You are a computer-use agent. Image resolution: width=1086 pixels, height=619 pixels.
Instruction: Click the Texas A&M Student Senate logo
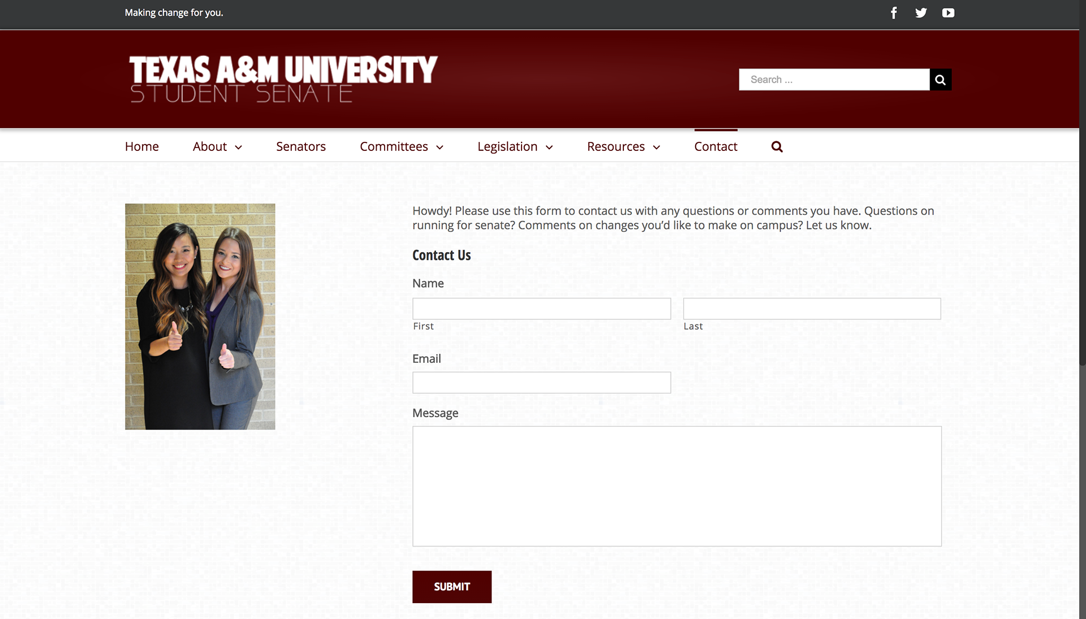[x=283, y=79]
